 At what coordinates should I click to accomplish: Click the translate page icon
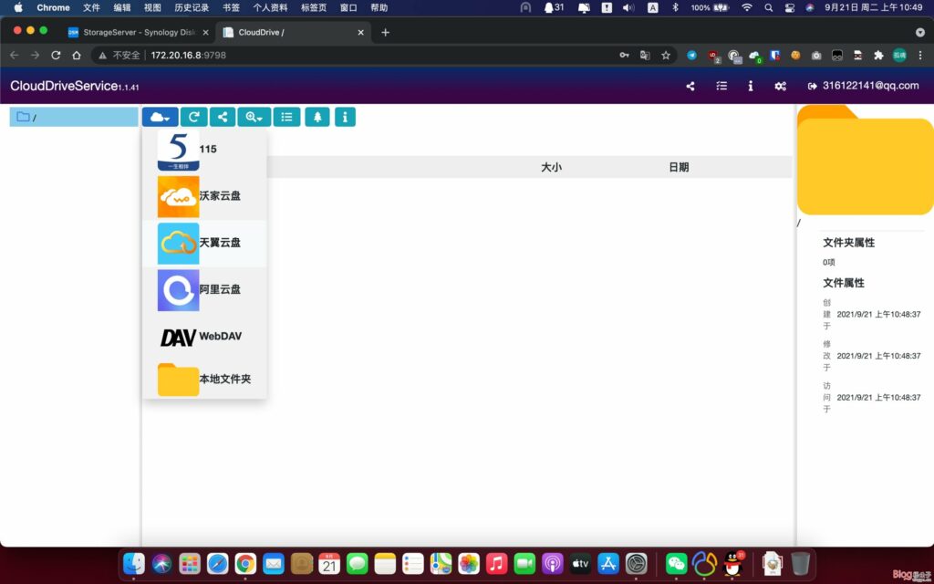[645, 56]
